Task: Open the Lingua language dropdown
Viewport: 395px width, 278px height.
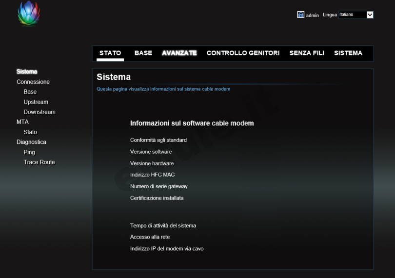Action: coord(356,15)
